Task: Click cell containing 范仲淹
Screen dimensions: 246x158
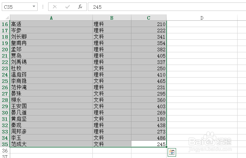Action: click(x=51, y=87)
